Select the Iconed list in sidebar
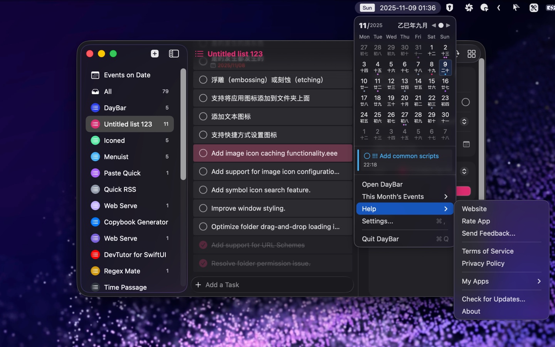Viewport: 555px width, 347px height. 114,141
